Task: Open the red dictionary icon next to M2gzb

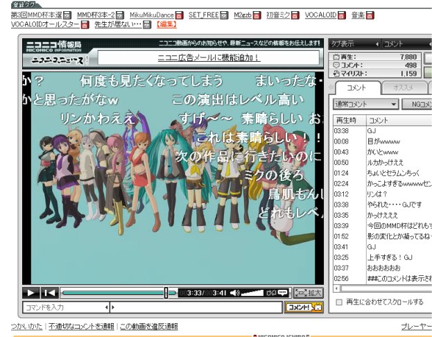Action: (x=257, y=15)
